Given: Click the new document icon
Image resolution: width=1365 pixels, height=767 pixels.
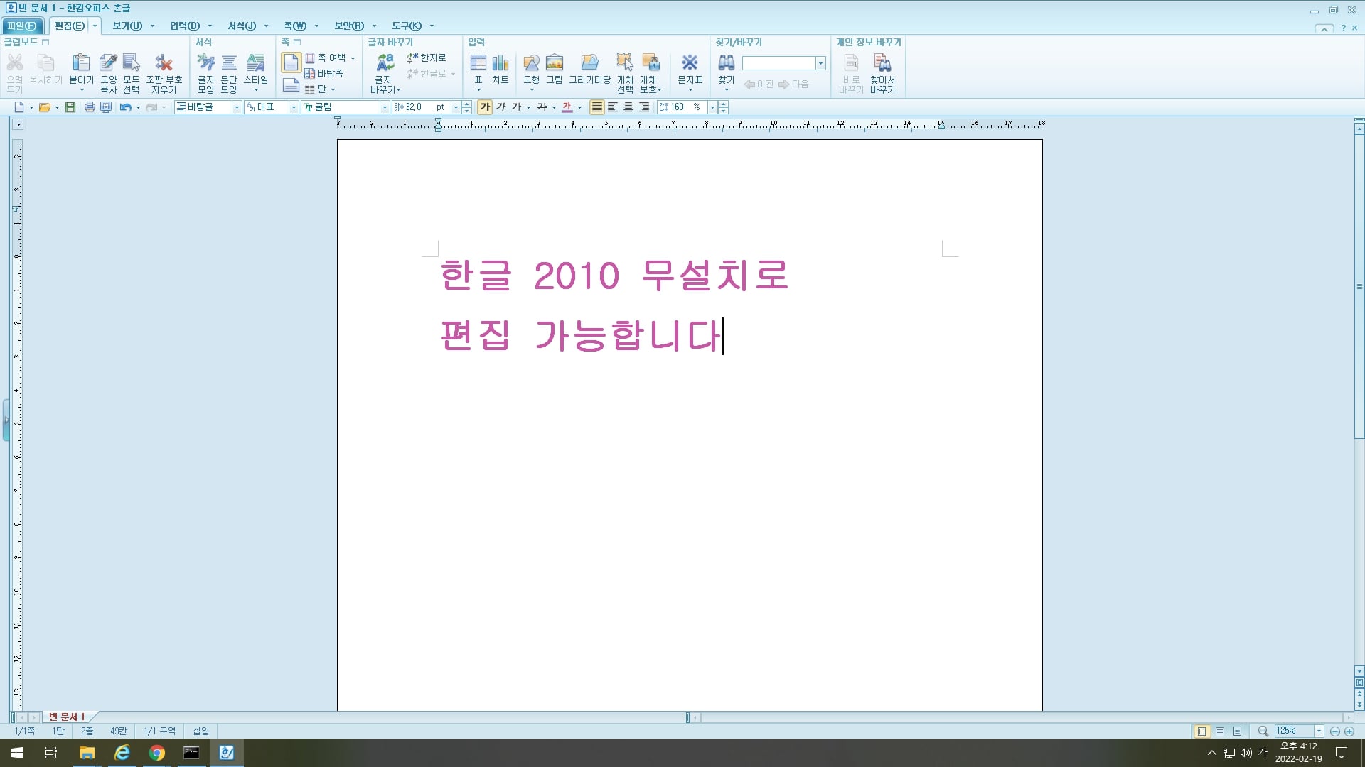Looking at the screenshot, I should click(19, 107).
